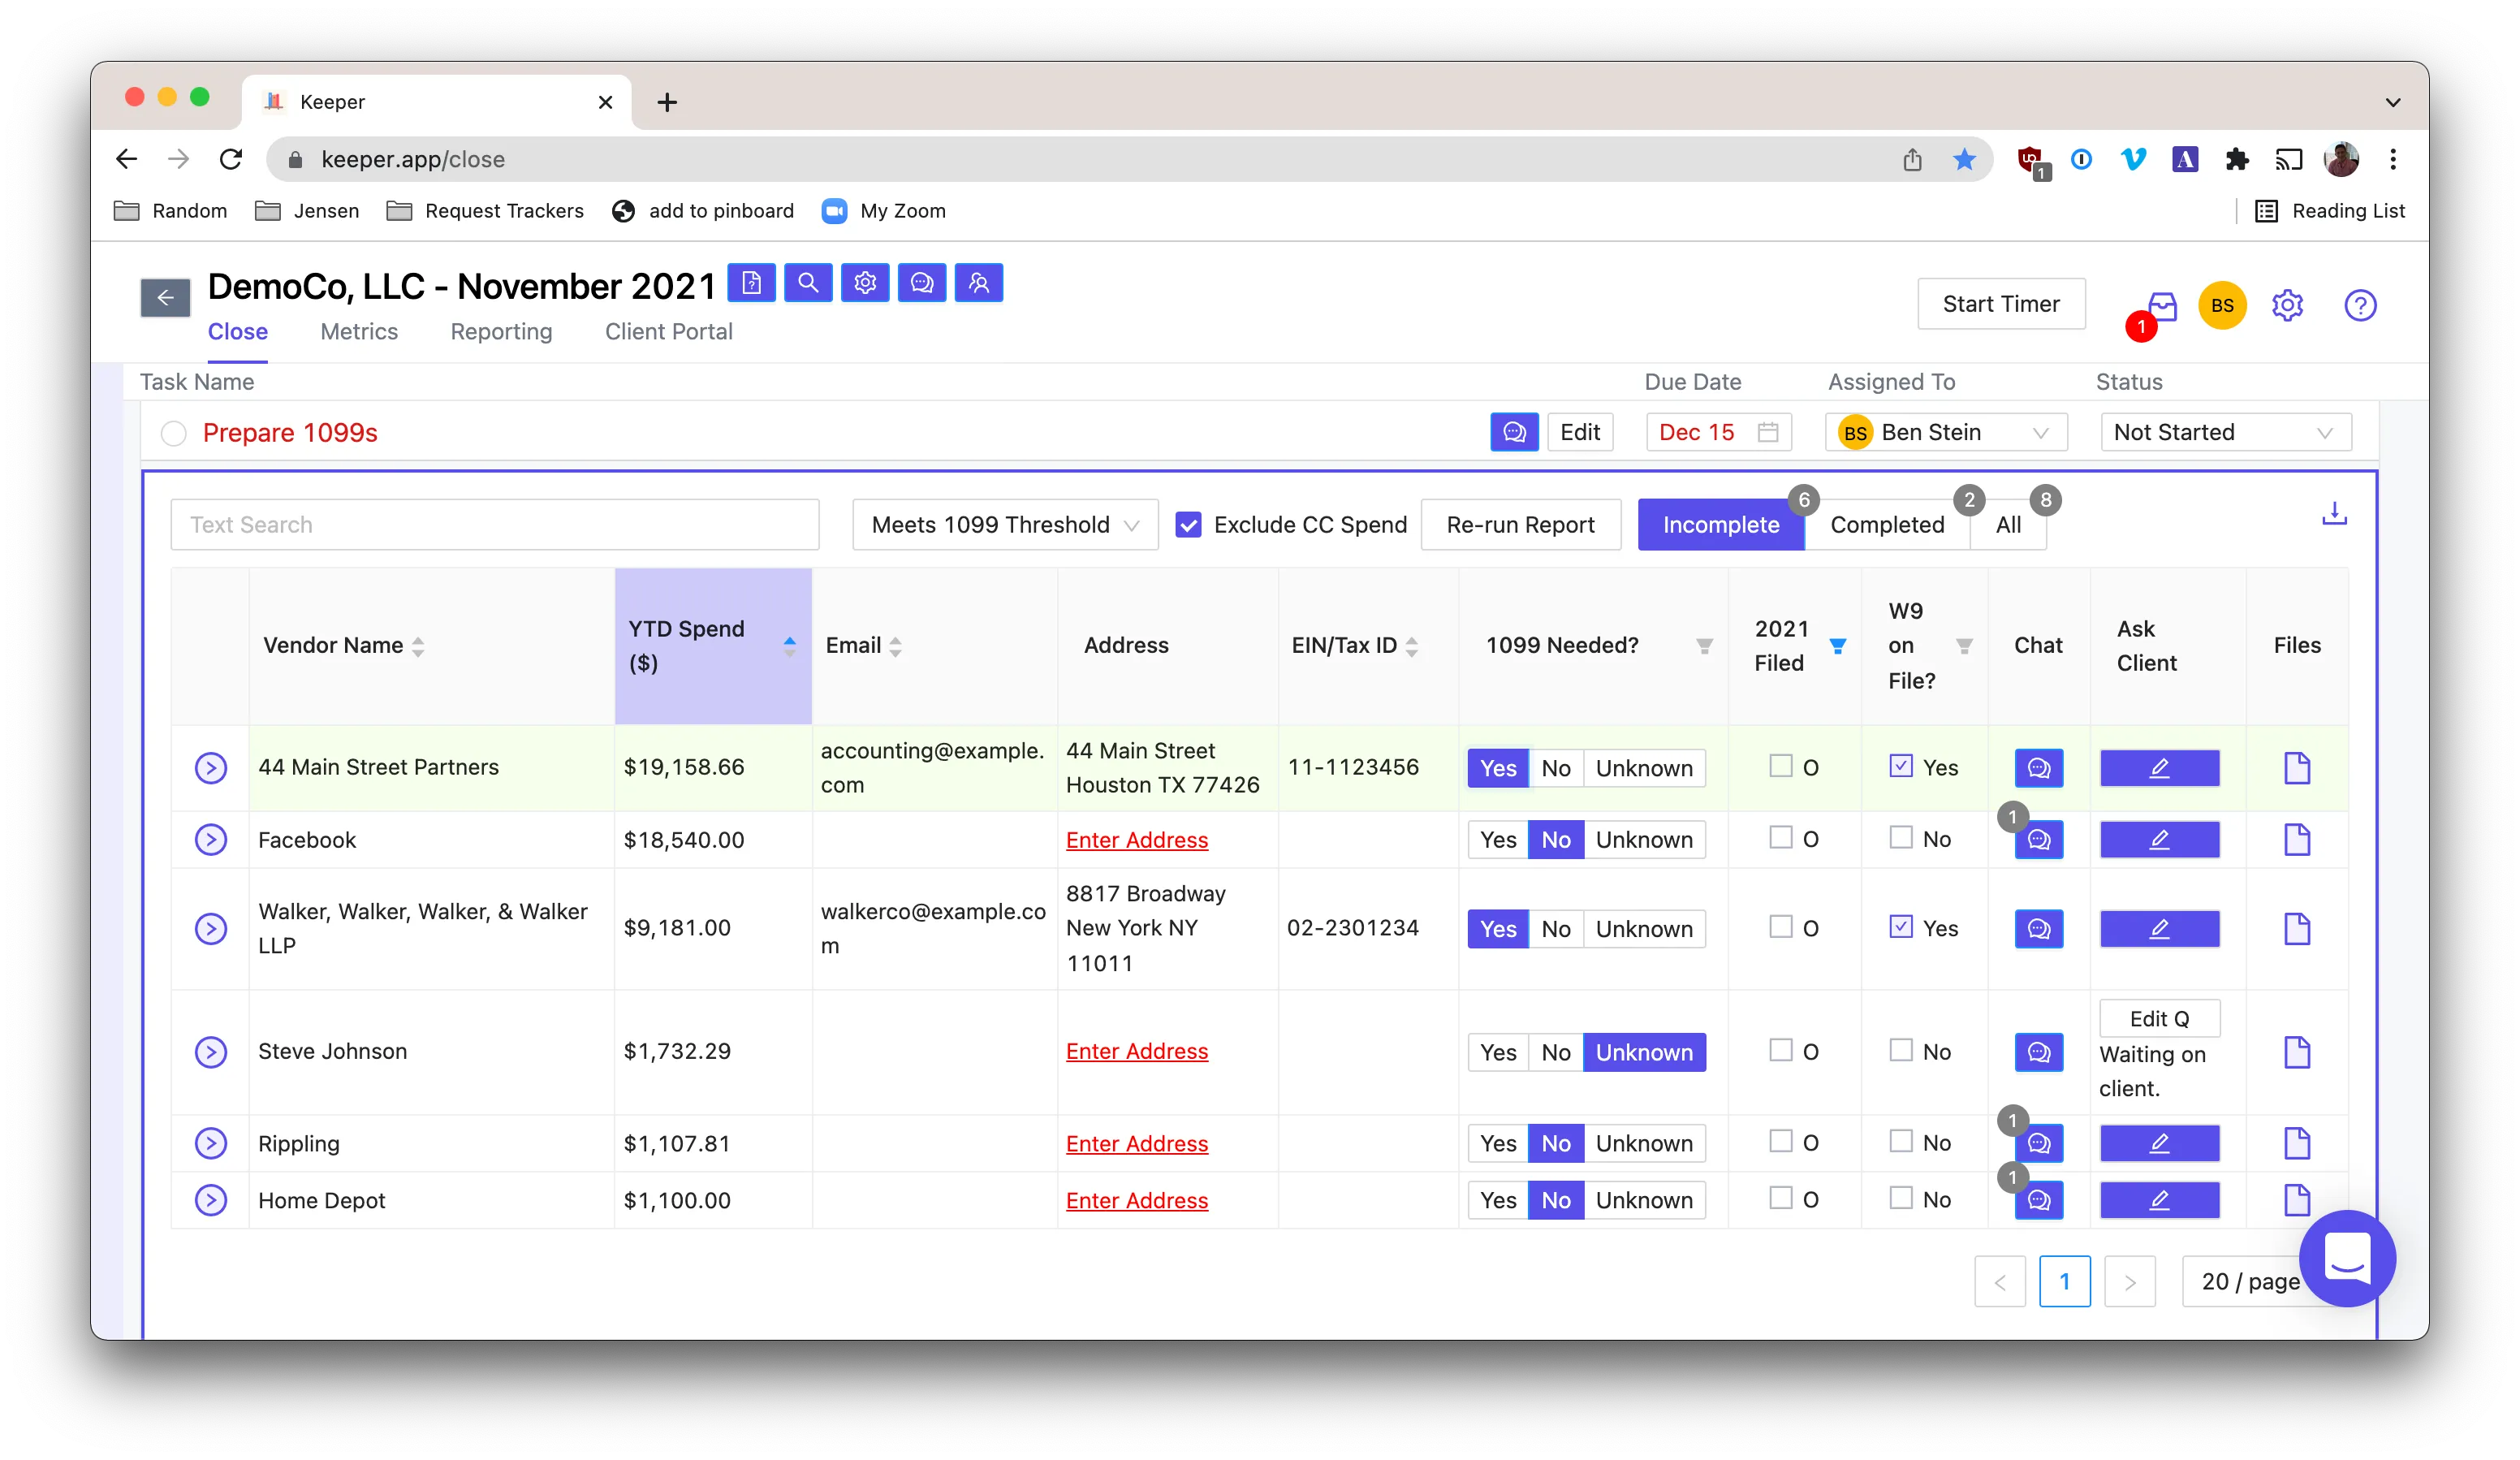This screenshot has height=1460, width=2520.
Task: Open the Client Portal tab
Action: coord(668,331)
